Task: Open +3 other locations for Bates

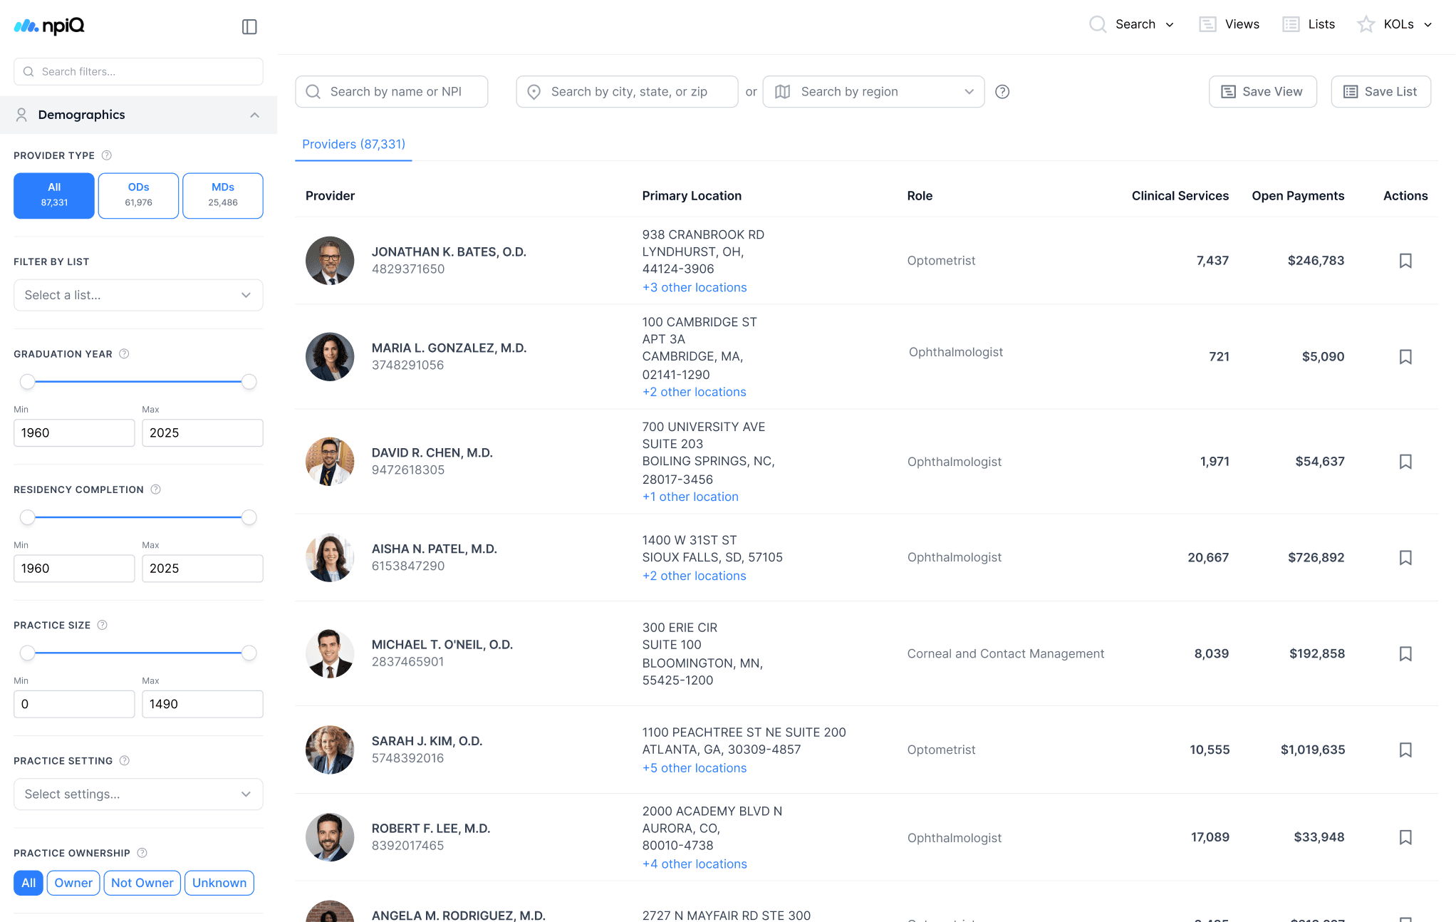Action: [695, 287]
